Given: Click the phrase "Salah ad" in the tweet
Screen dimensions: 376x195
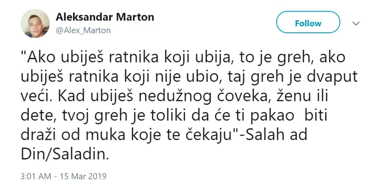Looking at the screenshot, I should (x=277, y=135).
